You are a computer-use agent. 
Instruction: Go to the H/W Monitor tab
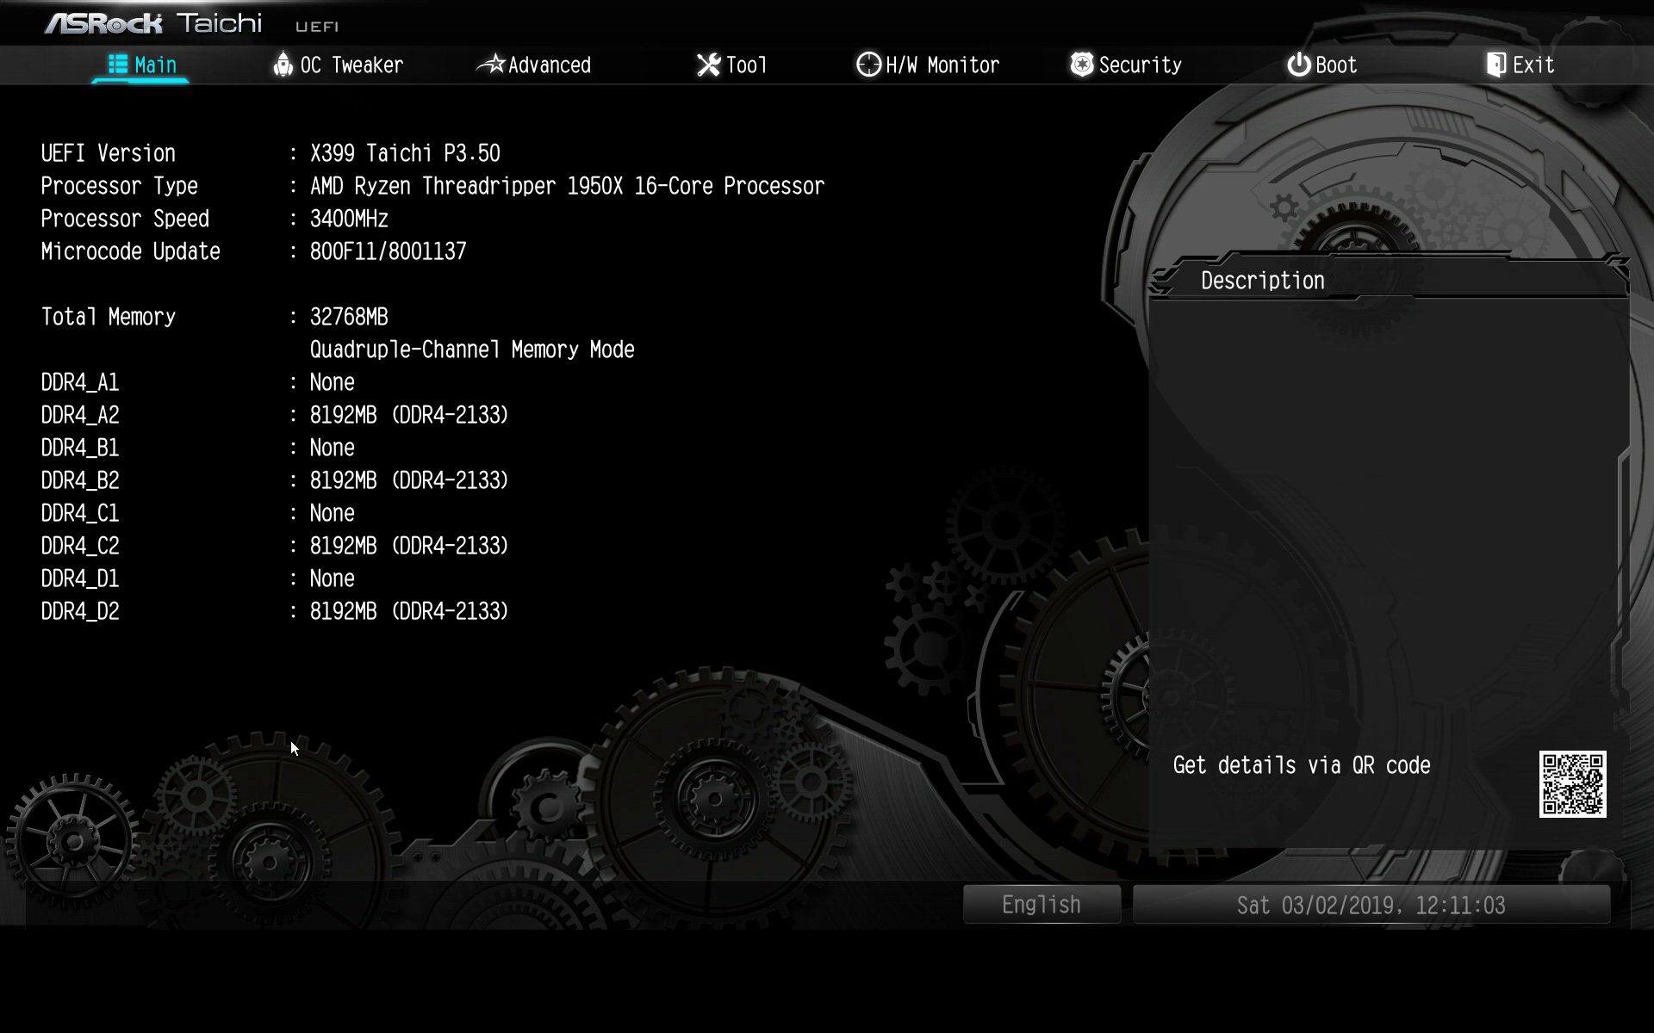click(942, 65)
